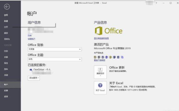Open 共享 in the sidebar

click(x=6, y=57)
